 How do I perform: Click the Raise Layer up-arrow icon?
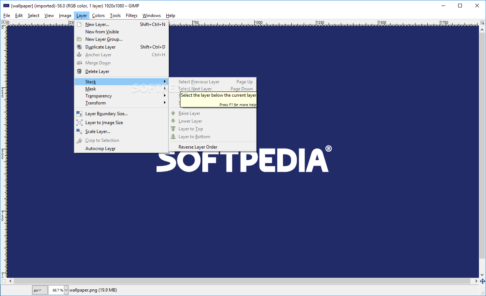click(x=173, y=113)
